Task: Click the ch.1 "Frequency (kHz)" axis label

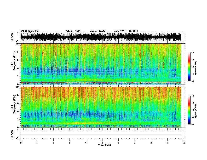Action: [x=14, y=61]
